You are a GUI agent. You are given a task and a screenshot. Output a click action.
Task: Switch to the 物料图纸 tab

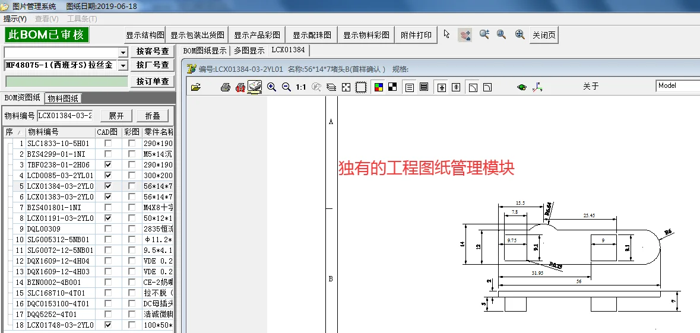[x=63, y=98]
